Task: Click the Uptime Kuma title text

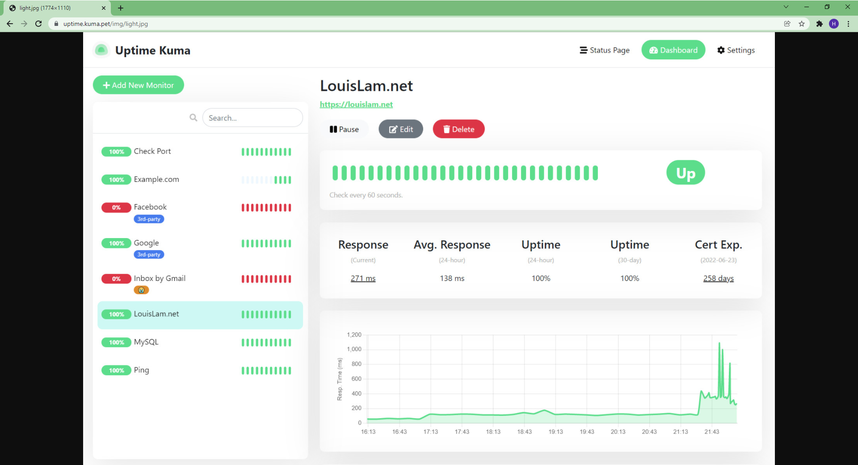Action: 153,50
